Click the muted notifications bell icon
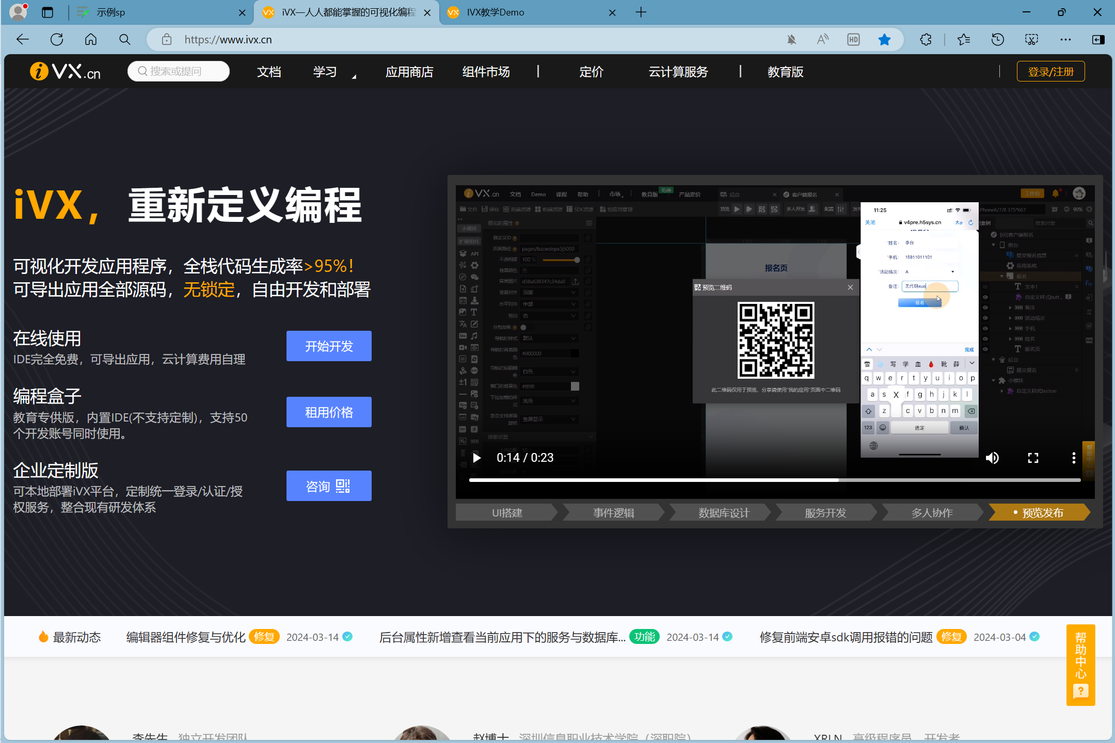 791,40
